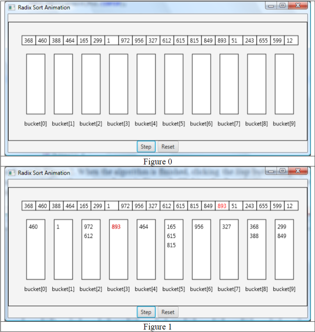The width and height of the screenshot is (315, 332).
Task: Click 612 inside bucket[2] in Figure 1
Action: (x=89, y=236)
